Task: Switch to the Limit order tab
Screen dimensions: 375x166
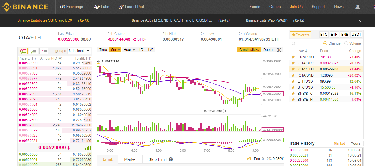Action: click(x=107, y=159)
